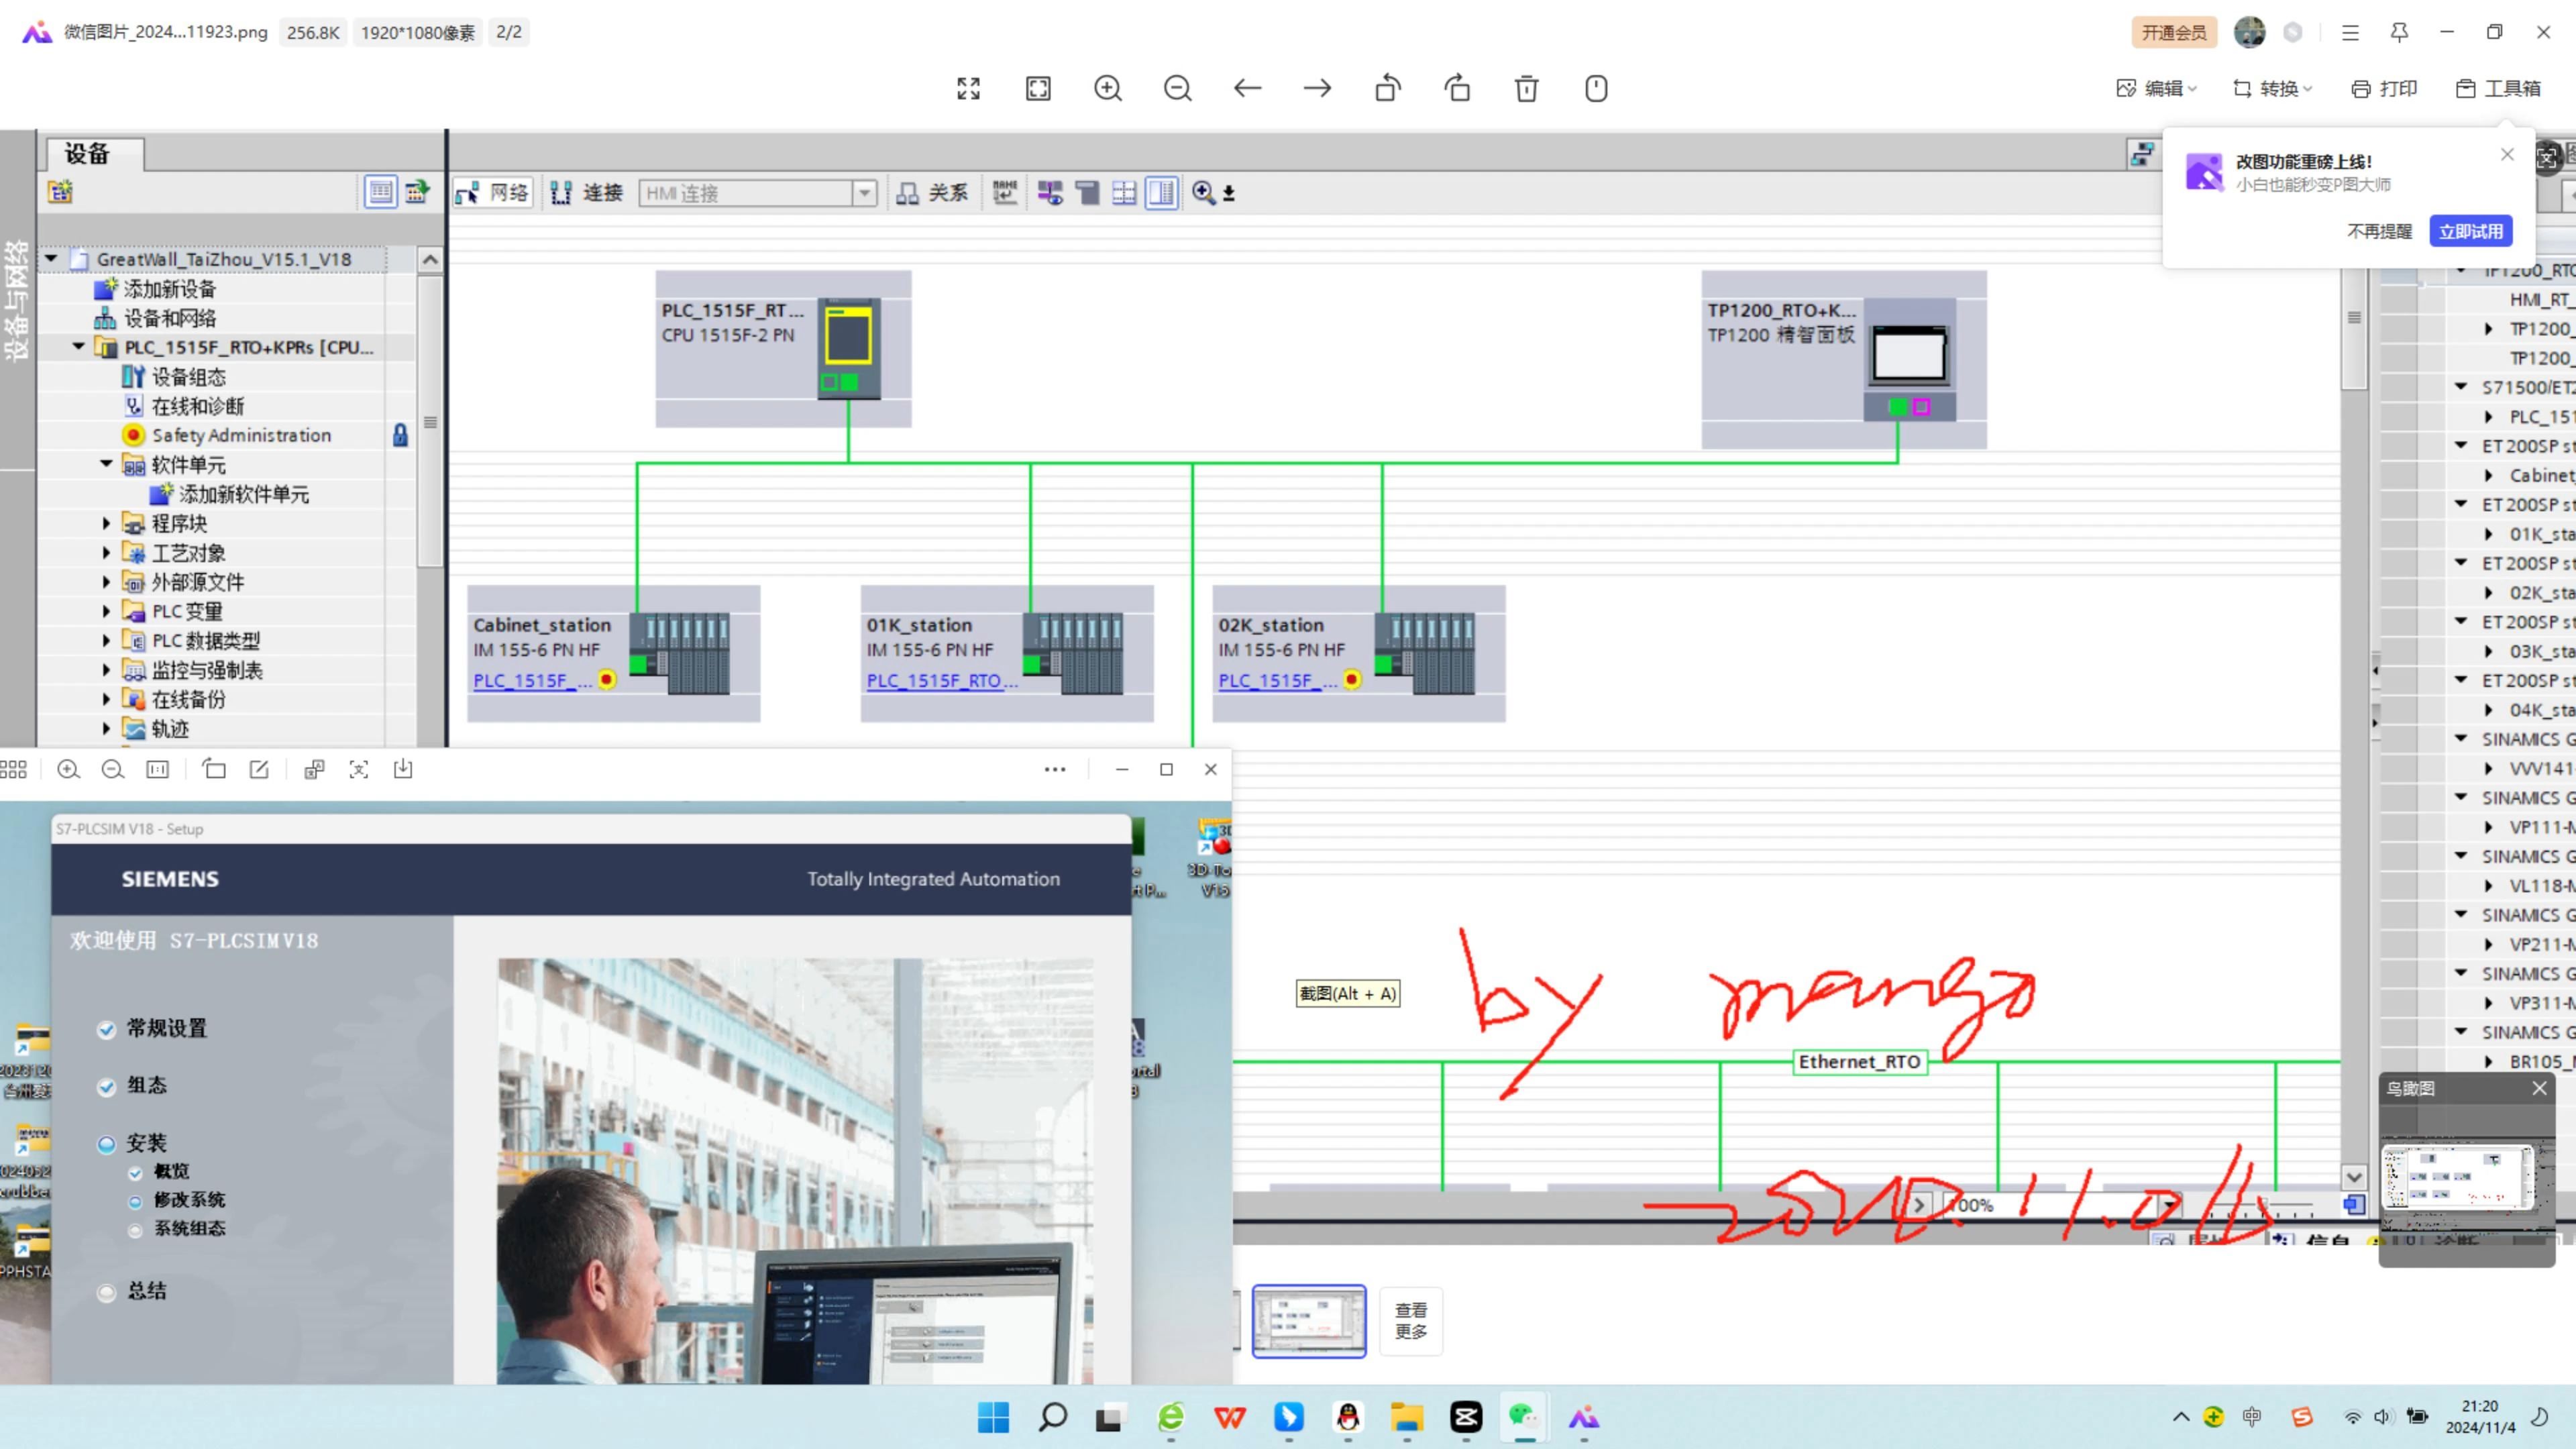
Task: Click 立即试用 in the promo popup
Action: click(2470, 231)
